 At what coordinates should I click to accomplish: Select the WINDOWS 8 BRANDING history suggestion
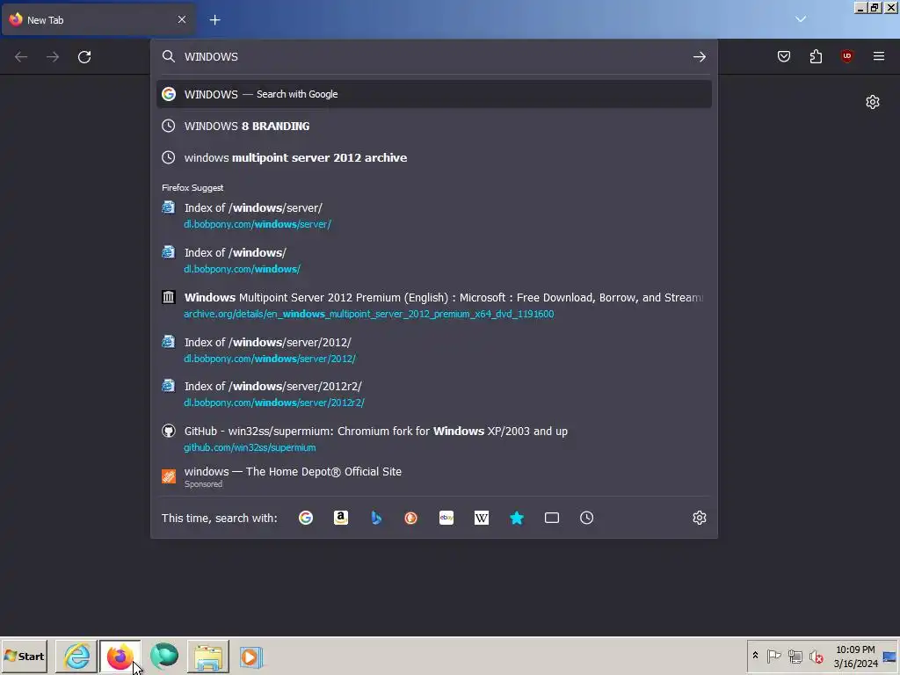tap(434, 126)
